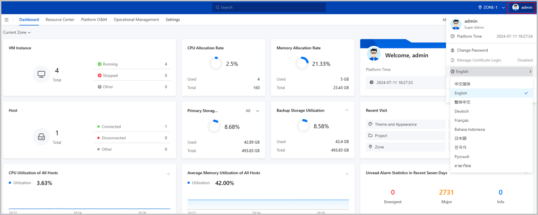This screenshot has height=215, width=538.
Task: Open the app grid menu icon
Action: pos(6,20)
